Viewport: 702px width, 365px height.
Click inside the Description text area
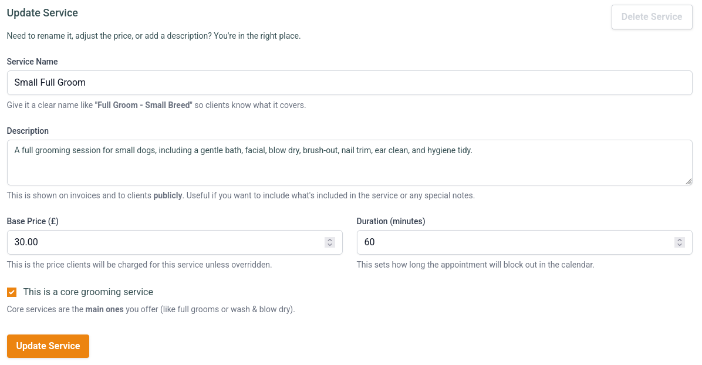(x=350, y=163)
